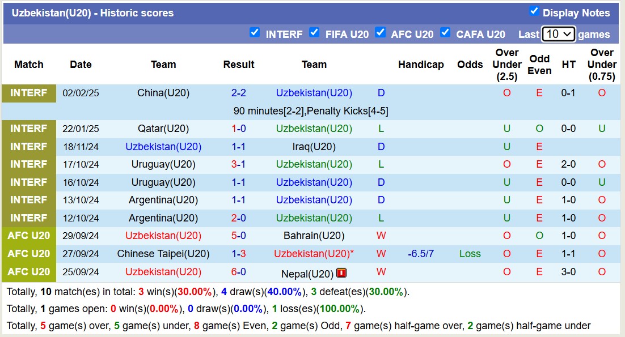The height and width of the screenshot is (337, 625).
Task: Uncheck the CAFA U20 filter checkbox
Action: pos(445,32)
